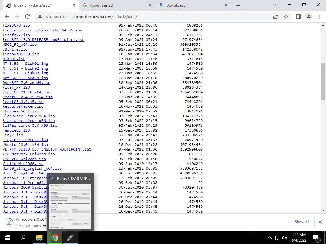Click the Chrome taskbar icon
The height and width of the screenshot is (244, 326).
coord(55,238)
